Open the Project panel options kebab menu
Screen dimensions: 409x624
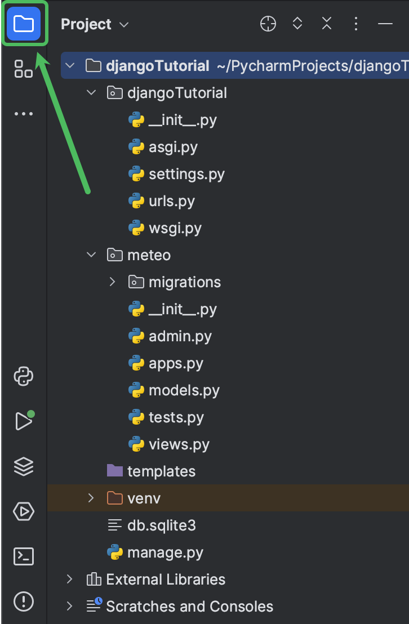coord(355,24)
